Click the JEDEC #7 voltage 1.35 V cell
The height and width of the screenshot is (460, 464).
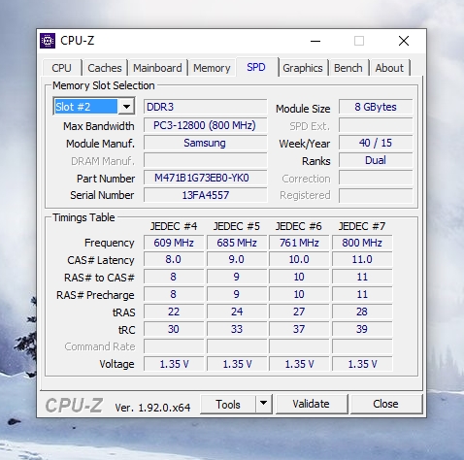click(362, 364)
